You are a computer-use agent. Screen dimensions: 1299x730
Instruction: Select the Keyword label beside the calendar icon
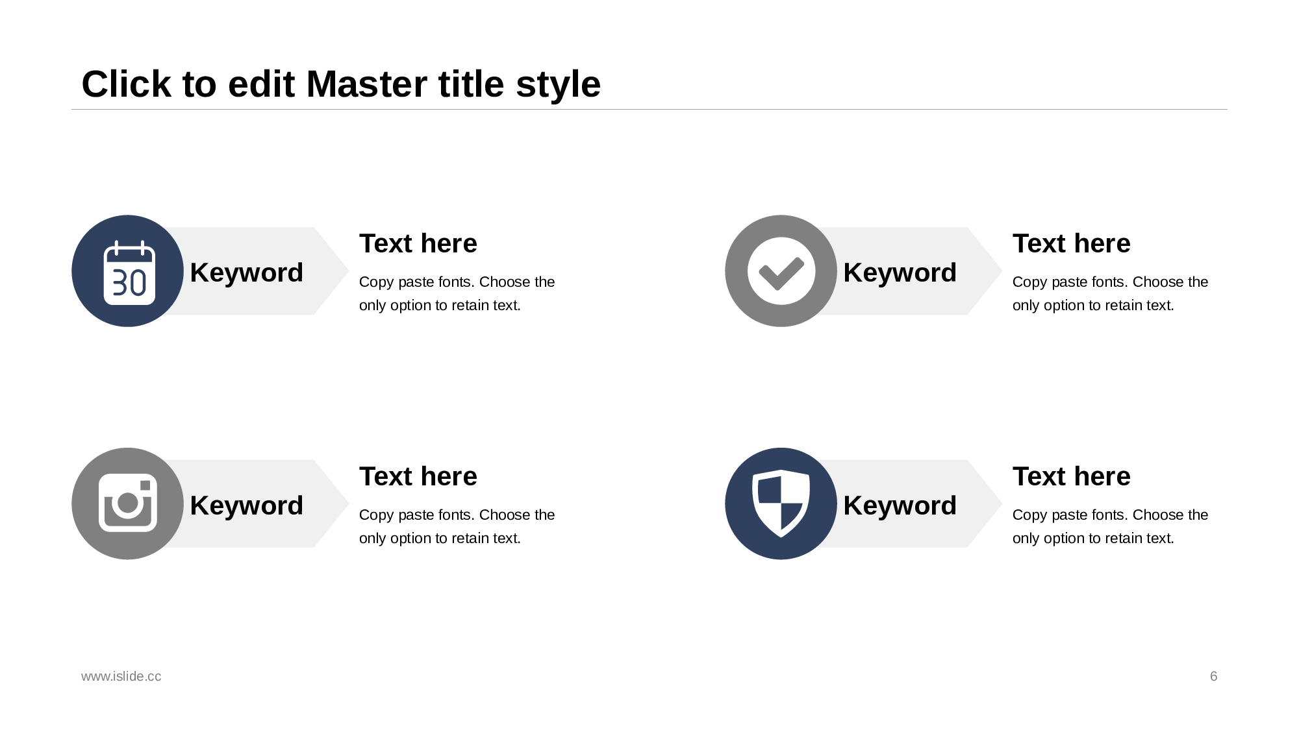click(x=246, y=273)
